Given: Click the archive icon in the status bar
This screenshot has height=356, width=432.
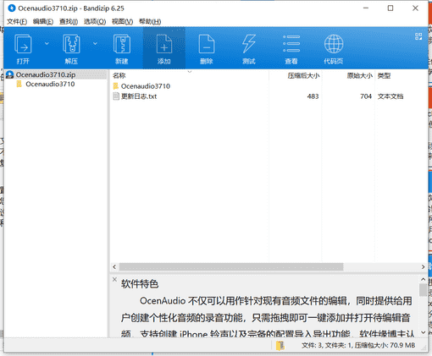Looking at the screenshot, I should pos(280,346).
